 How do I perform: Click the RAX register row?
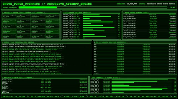135,45
